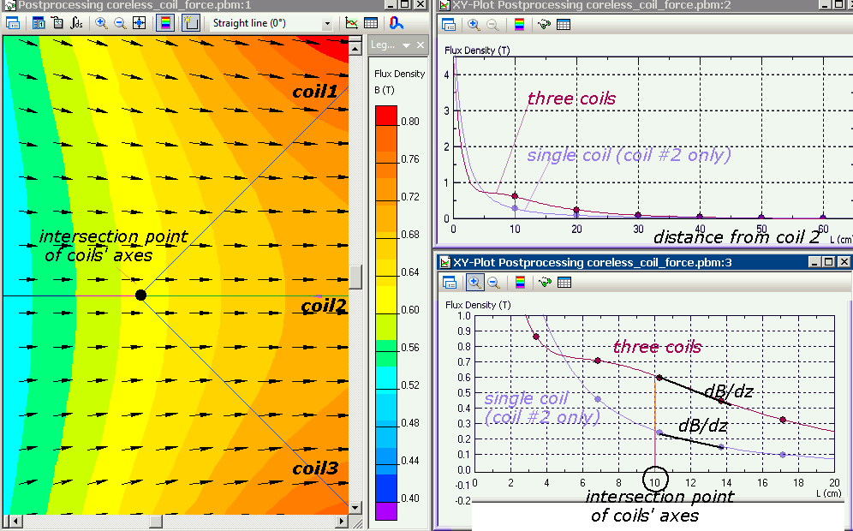Toggle the add-contour mode button
This screenshot has width=853, height=531.
click(191, 23)
